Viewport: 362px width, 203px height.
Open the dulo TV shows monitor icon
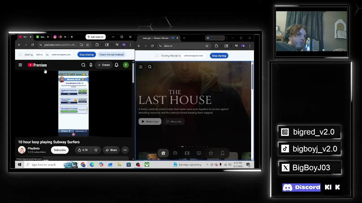pyautogui.click(x=199, y=153)
